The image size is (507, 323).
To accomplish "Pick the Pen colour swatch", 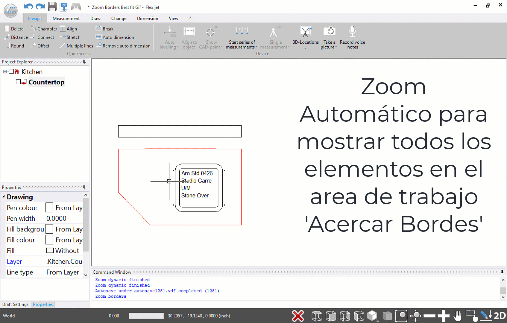I will 49,208.
